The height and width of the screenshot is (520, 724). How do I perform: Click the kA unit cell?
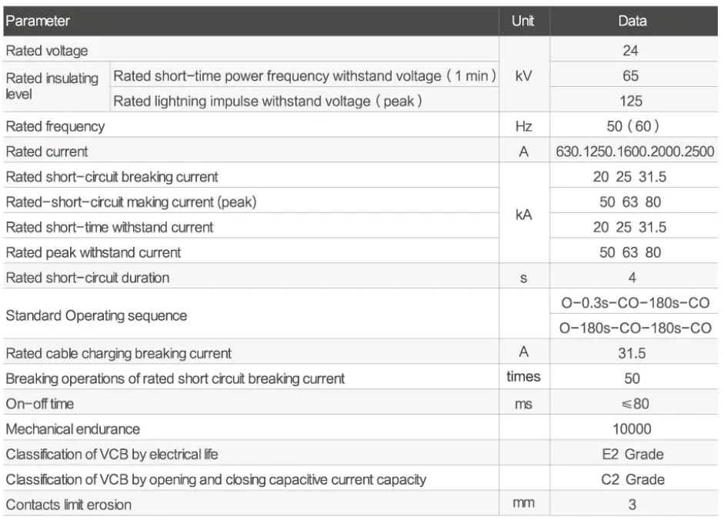[x=523, y=215]
